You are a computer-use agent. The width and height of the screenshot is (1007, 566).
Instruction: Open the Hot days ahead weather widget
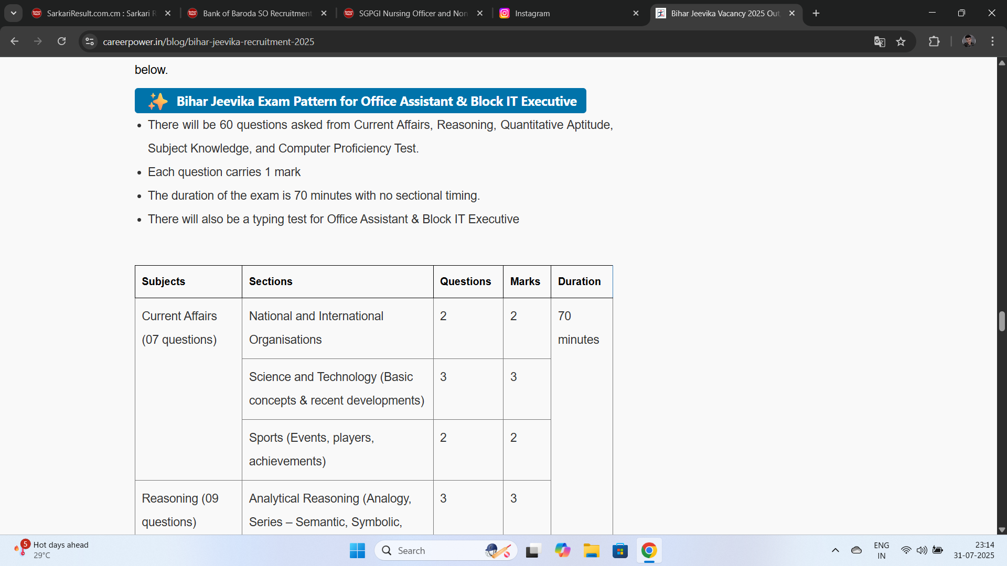point(51,550)
